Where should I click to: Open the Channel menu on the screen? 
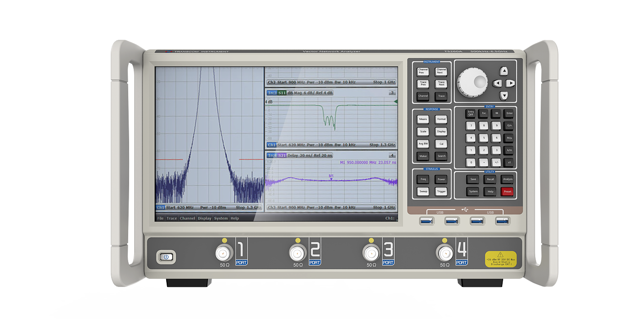[187, 218]
